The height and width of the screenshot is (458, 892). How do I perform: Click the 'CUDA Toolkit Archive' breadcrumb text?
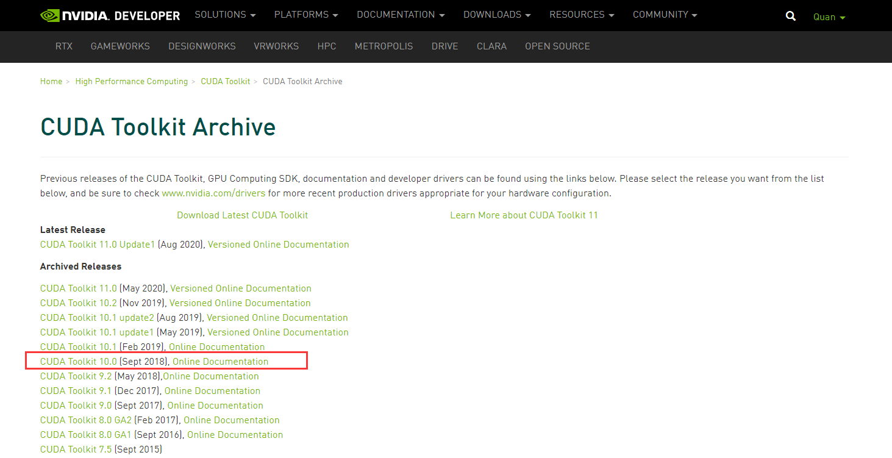[302, 82]
